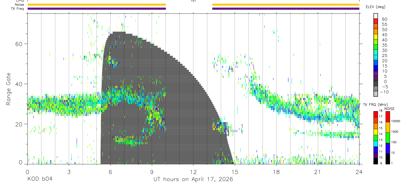Click the '3' tick on UT hours axis
404x186 pixels.
(x=69, y=172)
